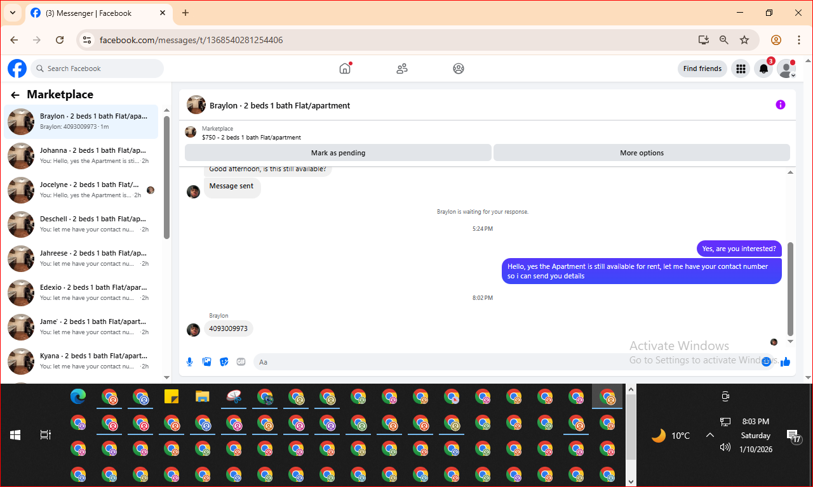Open File Explorer from taskbar
The image size is (813, 487).
coord(203,397)
